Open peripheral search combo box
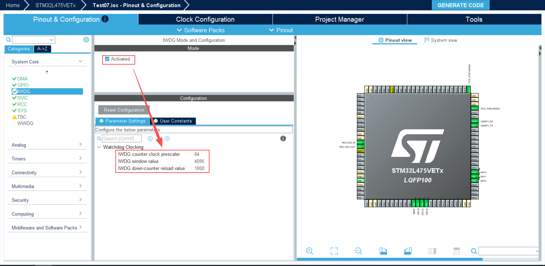The height and width of the screenshot is (266, 545). (33, 40)
